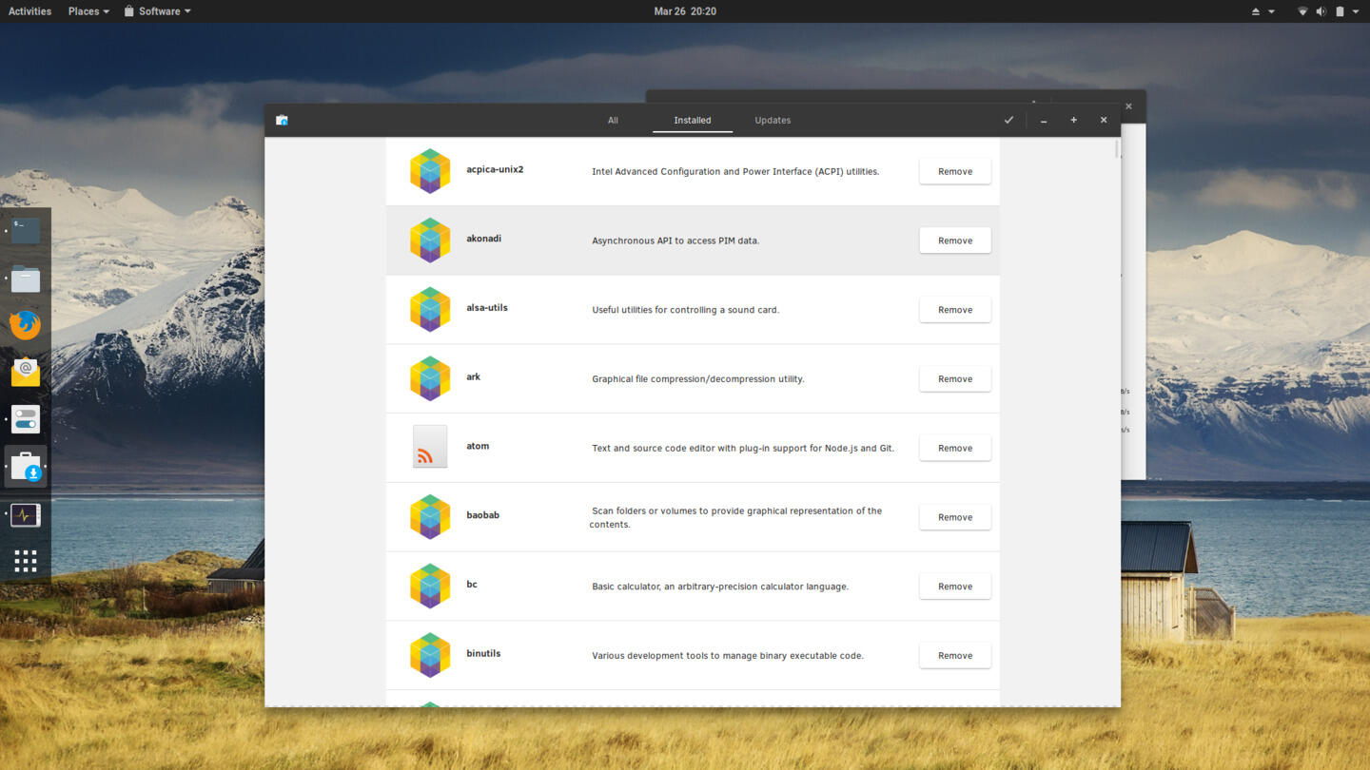This screenshot has height=770, width=1370.
Task: Switch to the All tab
Action: [613, 120]
